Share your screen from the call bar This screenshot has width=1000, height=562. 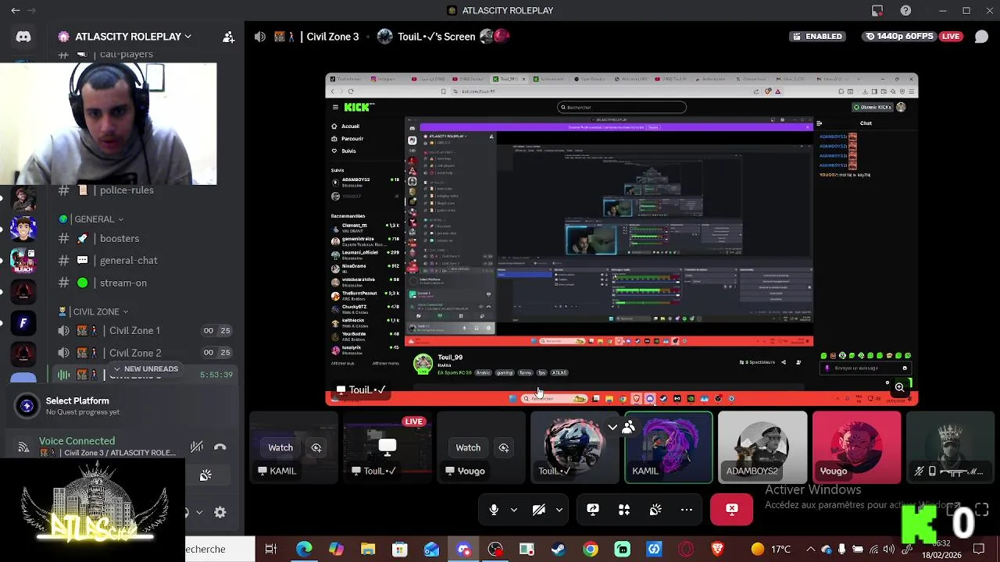point(593,510)
